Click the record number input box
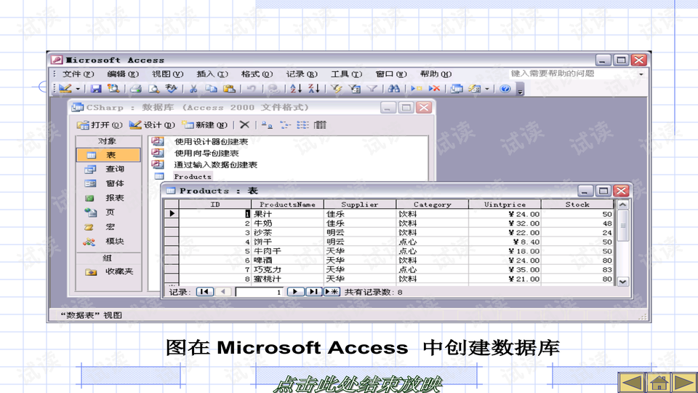Screen dimensions: 698x393 coord(260,293)
